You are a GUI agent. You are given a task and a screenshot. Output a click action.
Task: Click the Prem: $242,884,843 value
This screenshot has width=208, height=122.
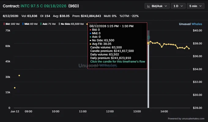tap(87, 16)
